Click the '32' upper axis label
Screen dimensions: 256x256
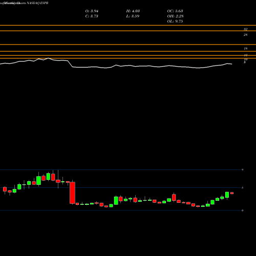point(245,29)
